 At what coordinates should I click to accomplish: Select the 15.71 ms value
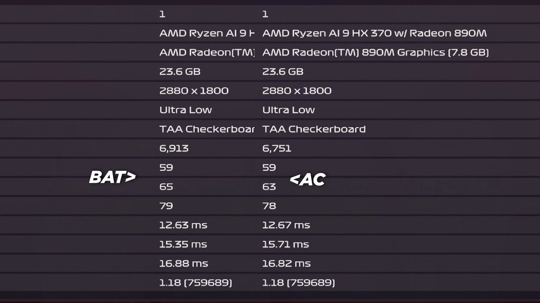(286, 244)
